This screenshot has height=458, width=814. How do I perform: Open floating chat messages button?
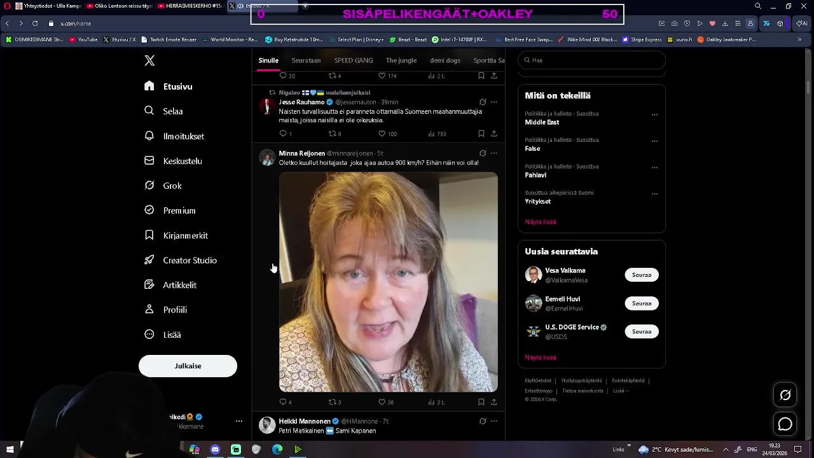785,424
